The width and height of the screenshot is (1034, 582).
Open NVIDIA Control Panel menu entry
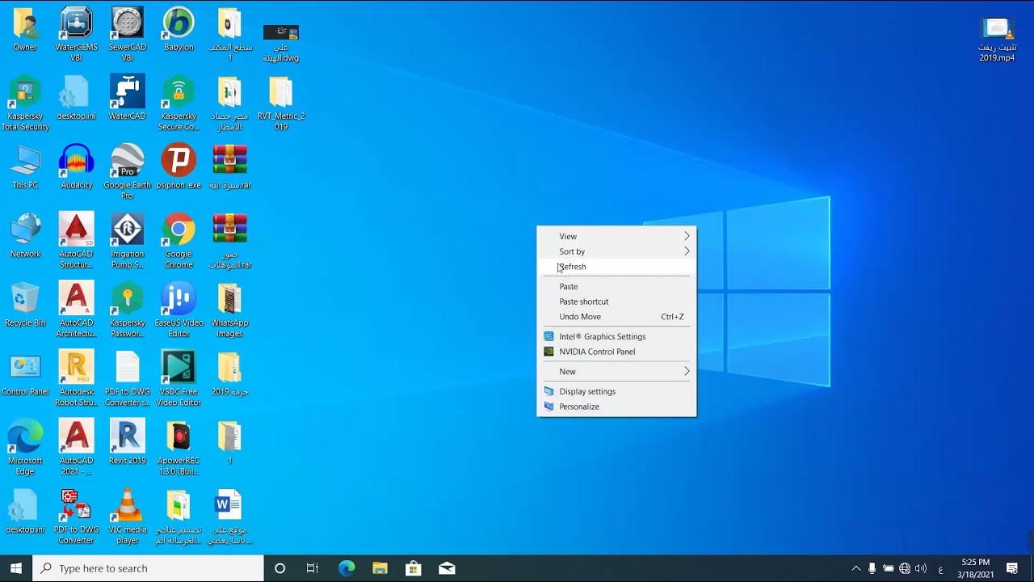[x=616, y=352]
